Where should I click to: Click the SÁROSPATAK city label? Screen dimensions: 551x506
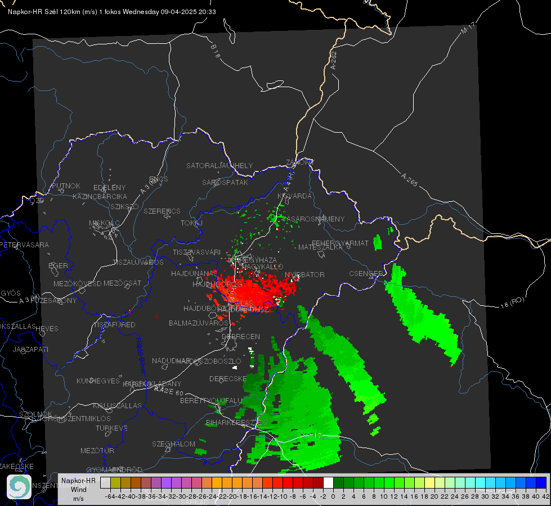225,183
